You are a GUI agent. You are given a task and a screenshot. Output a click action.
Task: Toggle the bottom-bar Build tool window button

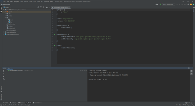[x=29, y=103]
